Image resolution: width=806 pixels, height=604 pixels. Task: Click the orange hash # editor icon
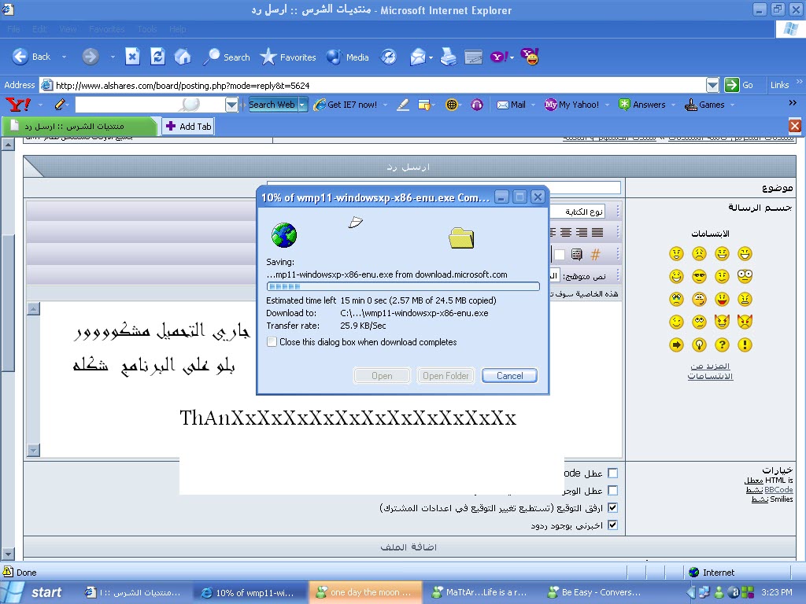[x=595, y=254]
